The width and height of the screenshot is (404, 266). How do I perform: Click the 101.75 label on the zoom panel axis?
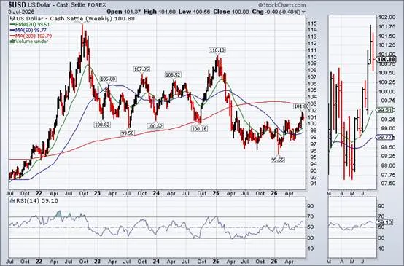click(386, 26)
